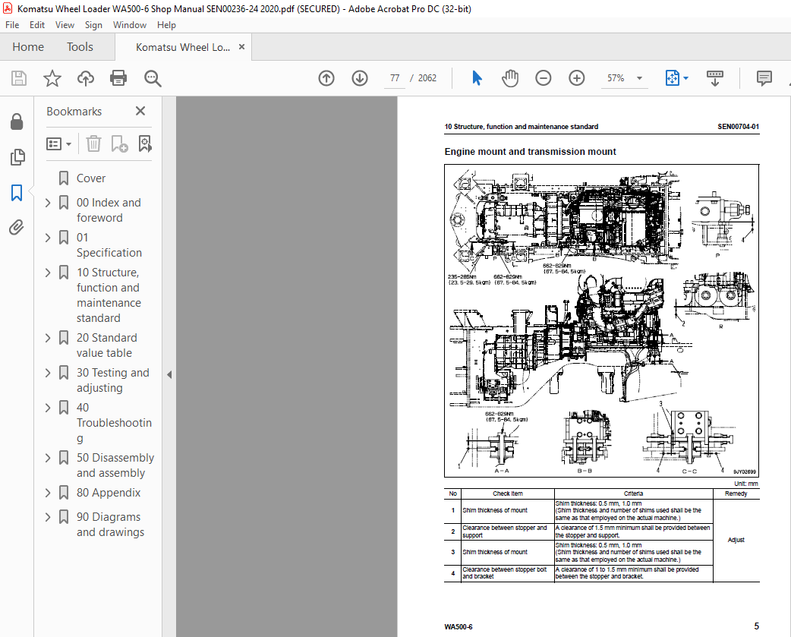Open the Sign menu
Viewport: 791px width, 637px height.
coord(93,25)
